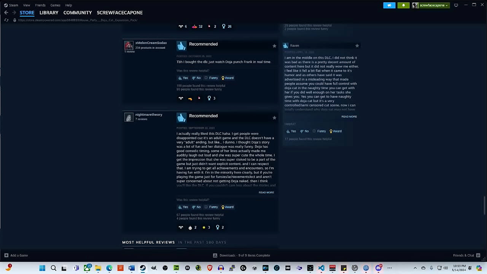This screenshot has height=274, width=487.
Task: Open the Friends menu
Action: click(x=40, y=5)
